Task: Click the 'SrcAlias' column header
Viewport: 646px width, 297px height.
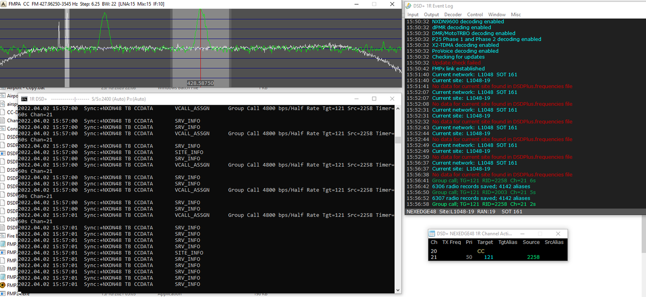Action: point(554,242)
